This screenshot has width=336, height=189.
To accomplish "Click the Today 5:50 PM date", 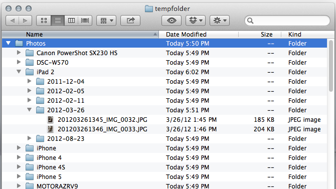I will [x=188, y=43].
